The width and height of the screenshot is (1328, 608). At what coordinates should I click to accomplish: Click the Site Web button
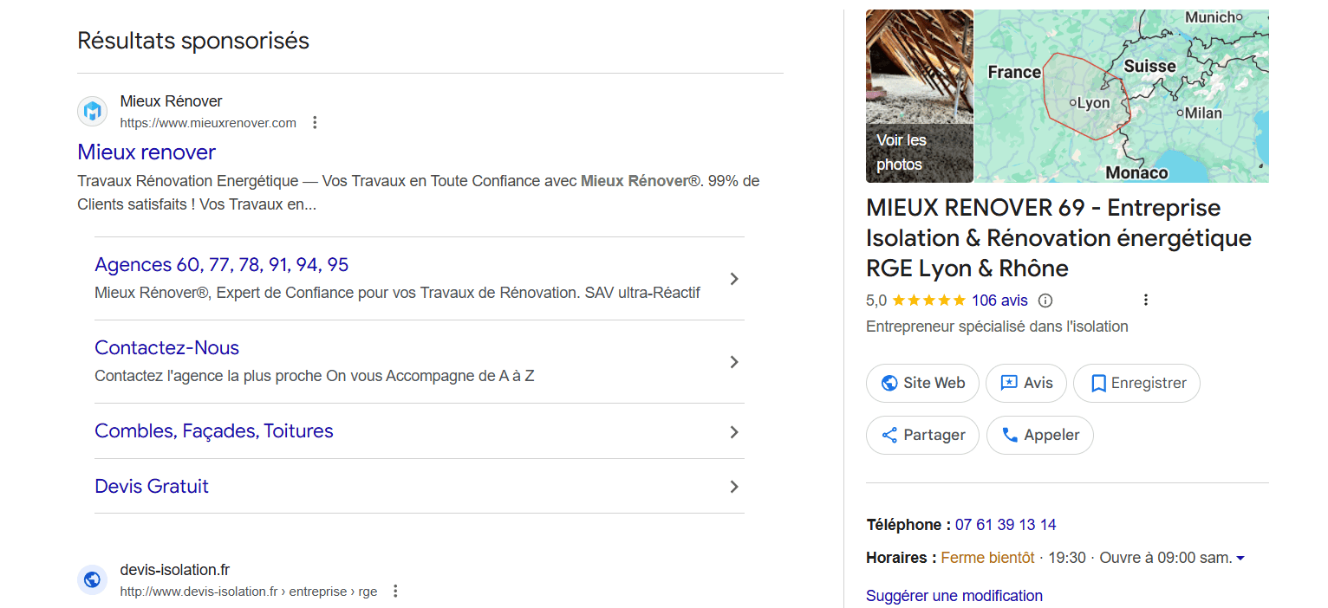click(x=922, y=383)
